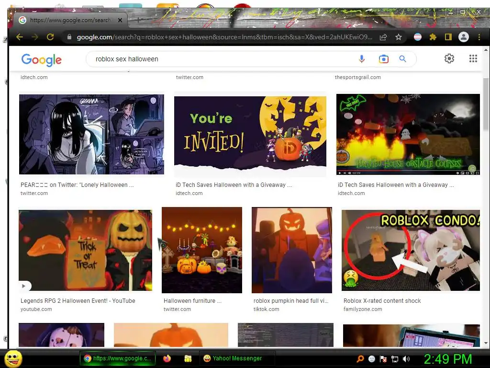Click the browser forward arrow
This screenshot has width=490, height=368.
click(x=34, y=37)
